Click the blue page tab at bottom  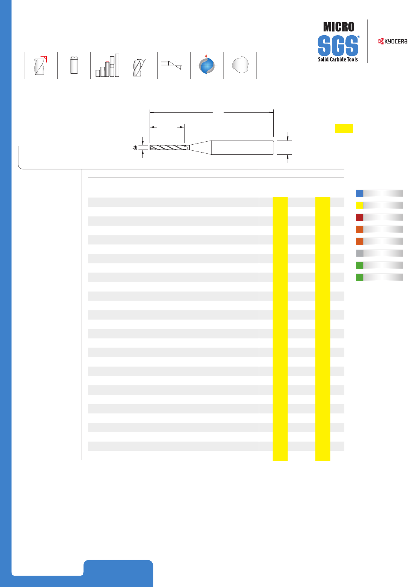click(118, 573)
